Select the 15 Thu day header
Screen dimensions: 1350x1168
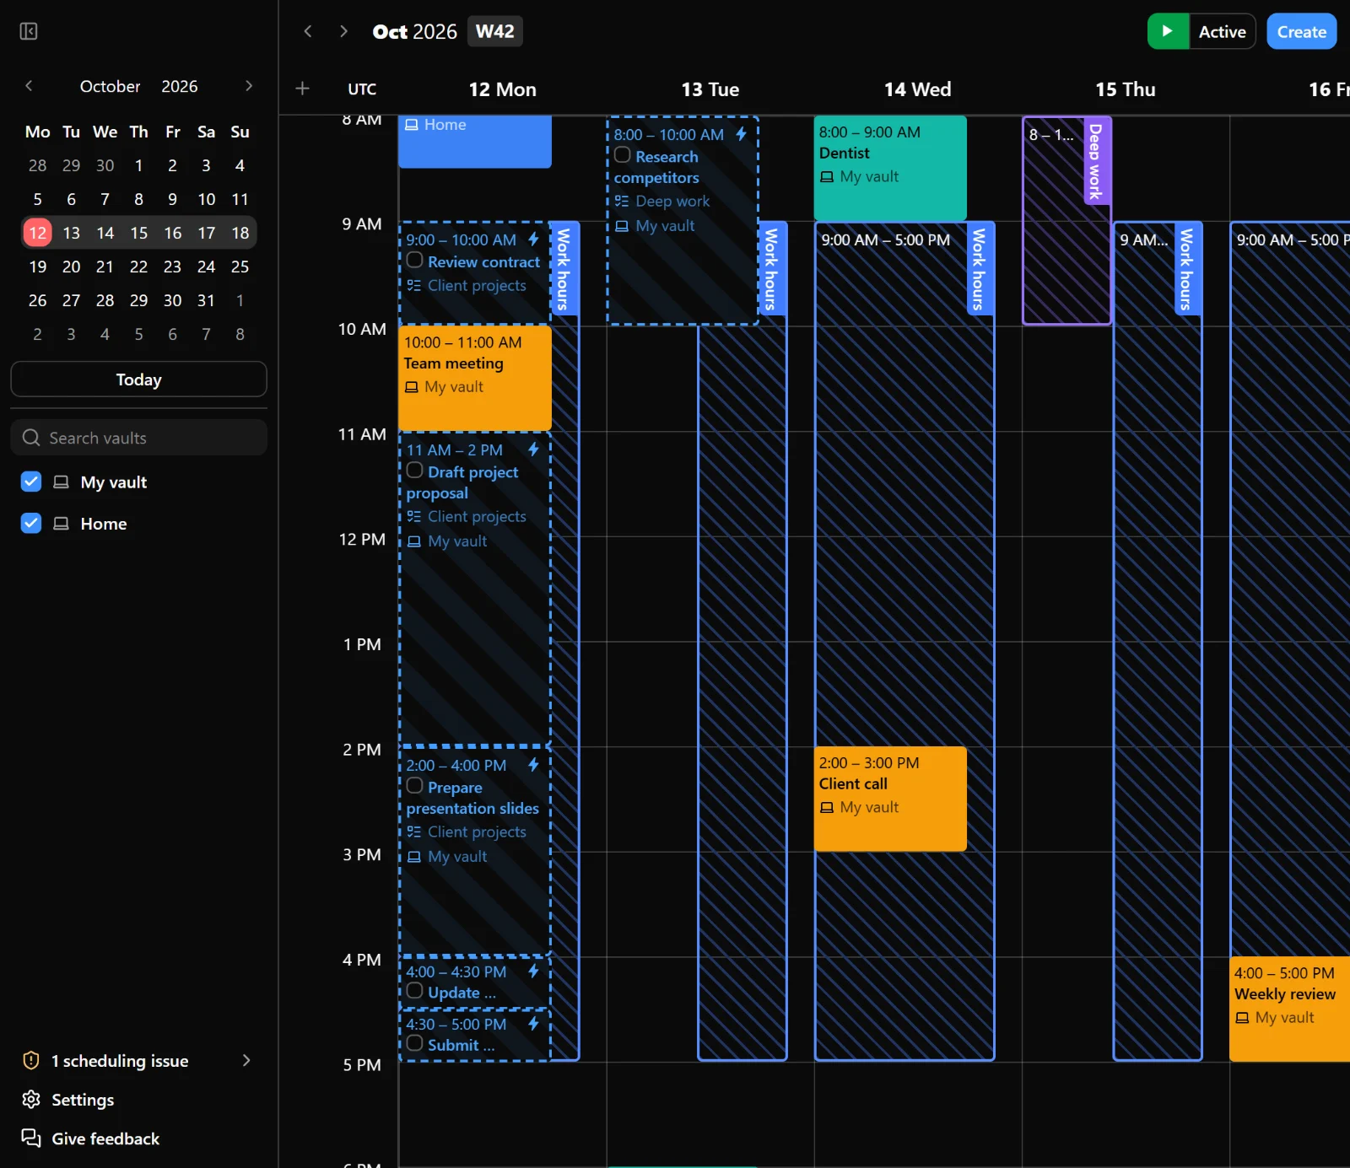pos(1126,89)
